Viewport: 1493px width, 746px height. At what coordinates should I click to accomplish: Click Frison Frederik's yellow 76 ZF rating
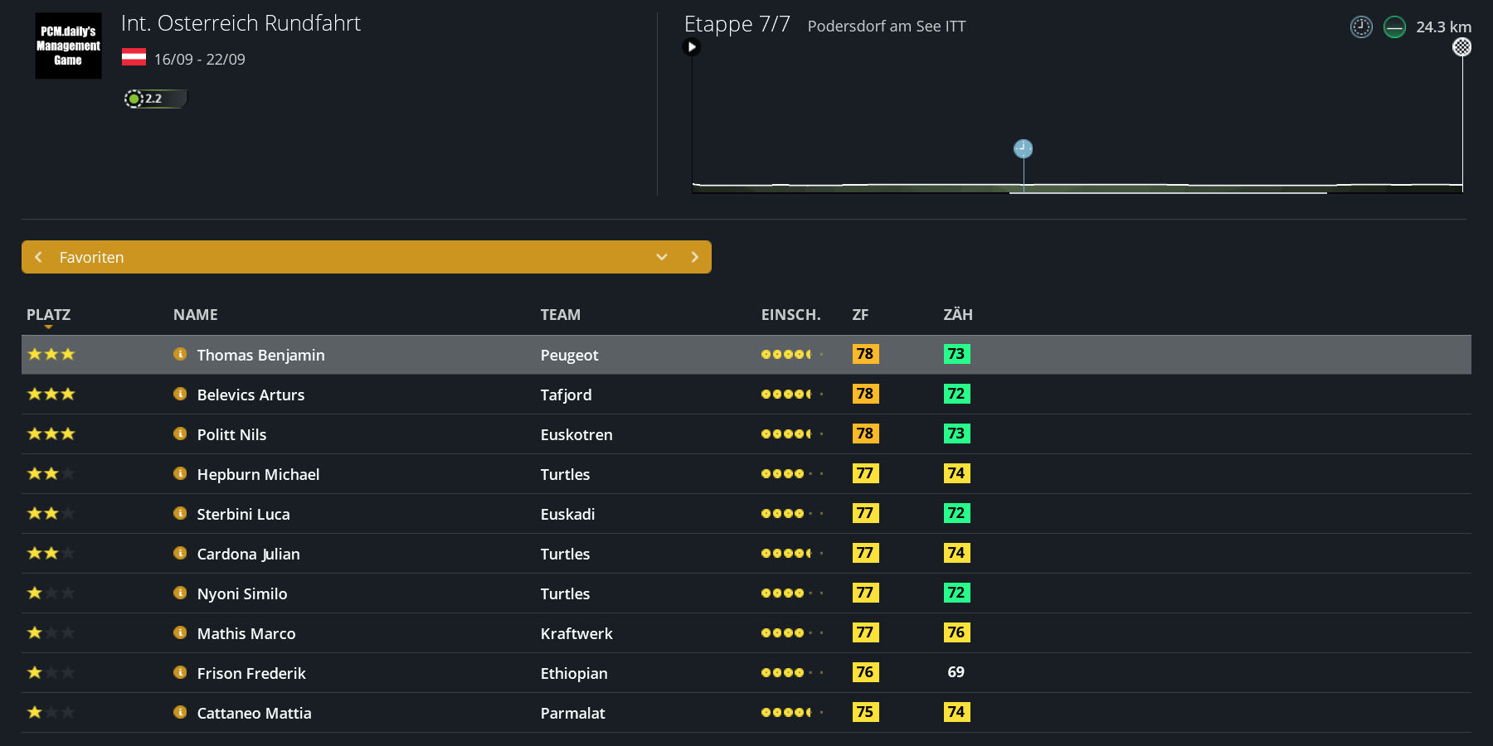(x=864, y=672)
